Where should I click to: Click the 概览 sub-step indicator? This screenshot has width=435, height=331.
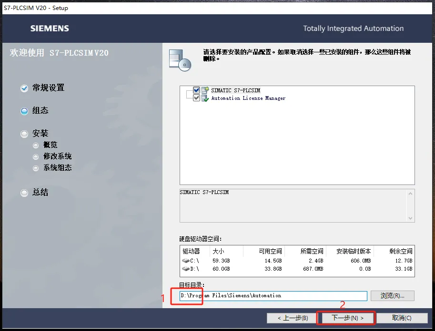click(36, 146)
